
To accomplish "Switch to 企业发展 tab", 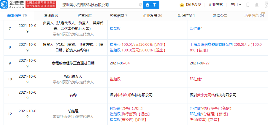I will pos(153,16).
